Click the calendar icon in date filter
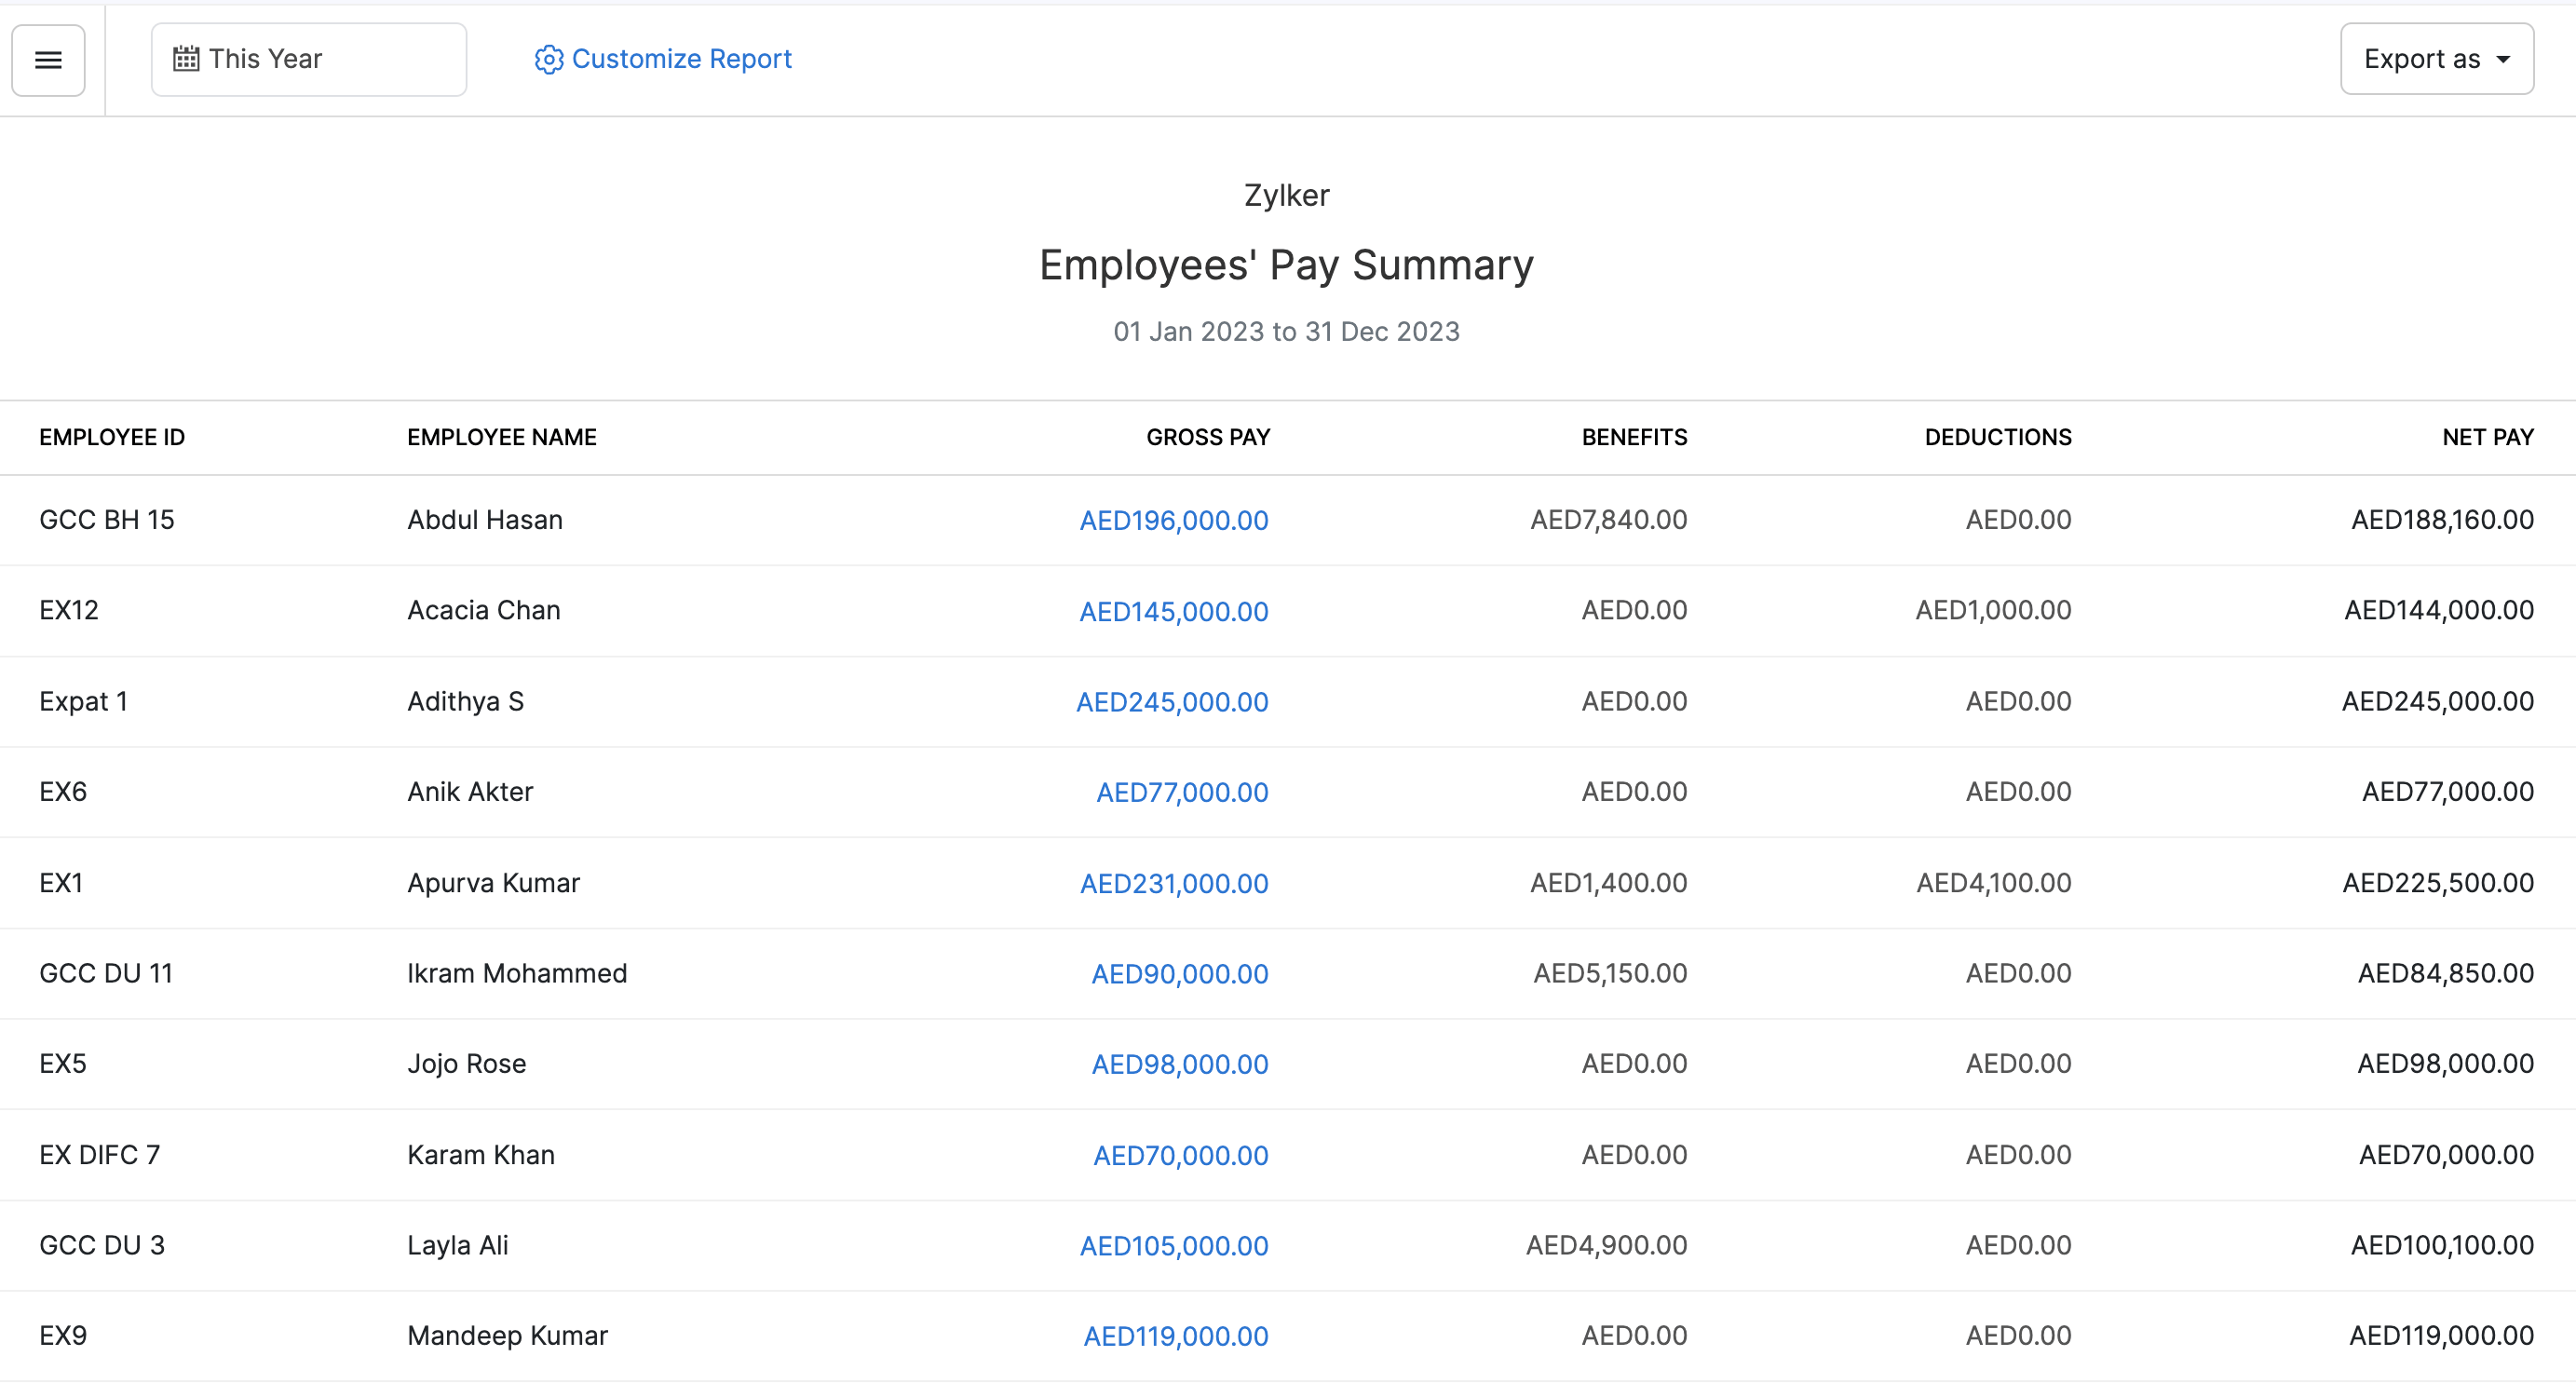The width and height of the screenshot is (2576, 1397). pos(186,59)
